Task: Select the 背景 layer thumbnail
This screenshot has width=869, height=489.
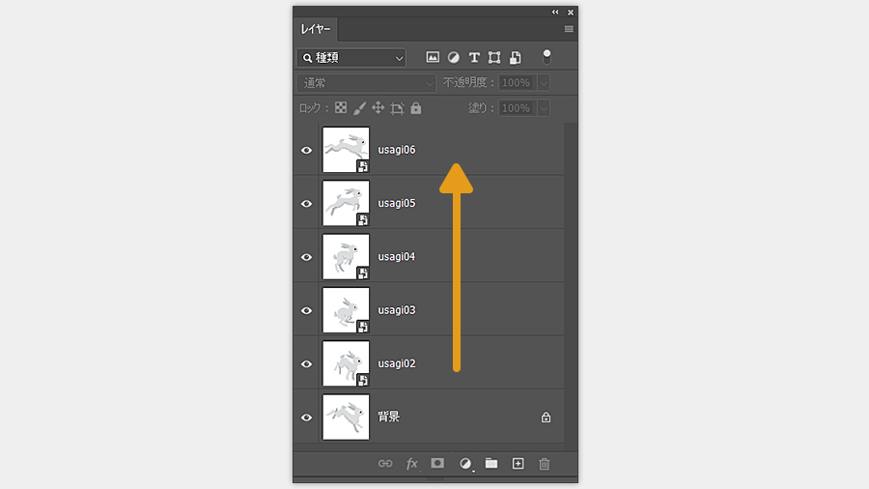Action: [346, 417]
